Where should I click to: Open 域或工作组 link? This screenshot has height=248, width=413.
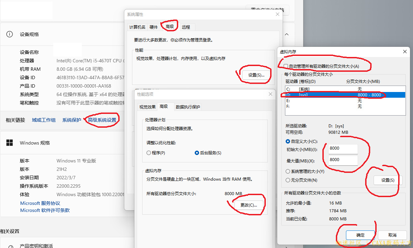coord(44,120)
